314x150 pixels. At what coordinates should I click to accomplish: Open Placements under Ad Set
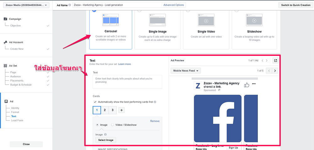17,81
